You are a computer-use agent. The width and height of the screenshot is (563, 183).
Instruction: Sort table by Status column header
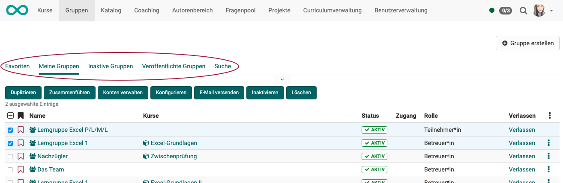(x=370, y=116)
